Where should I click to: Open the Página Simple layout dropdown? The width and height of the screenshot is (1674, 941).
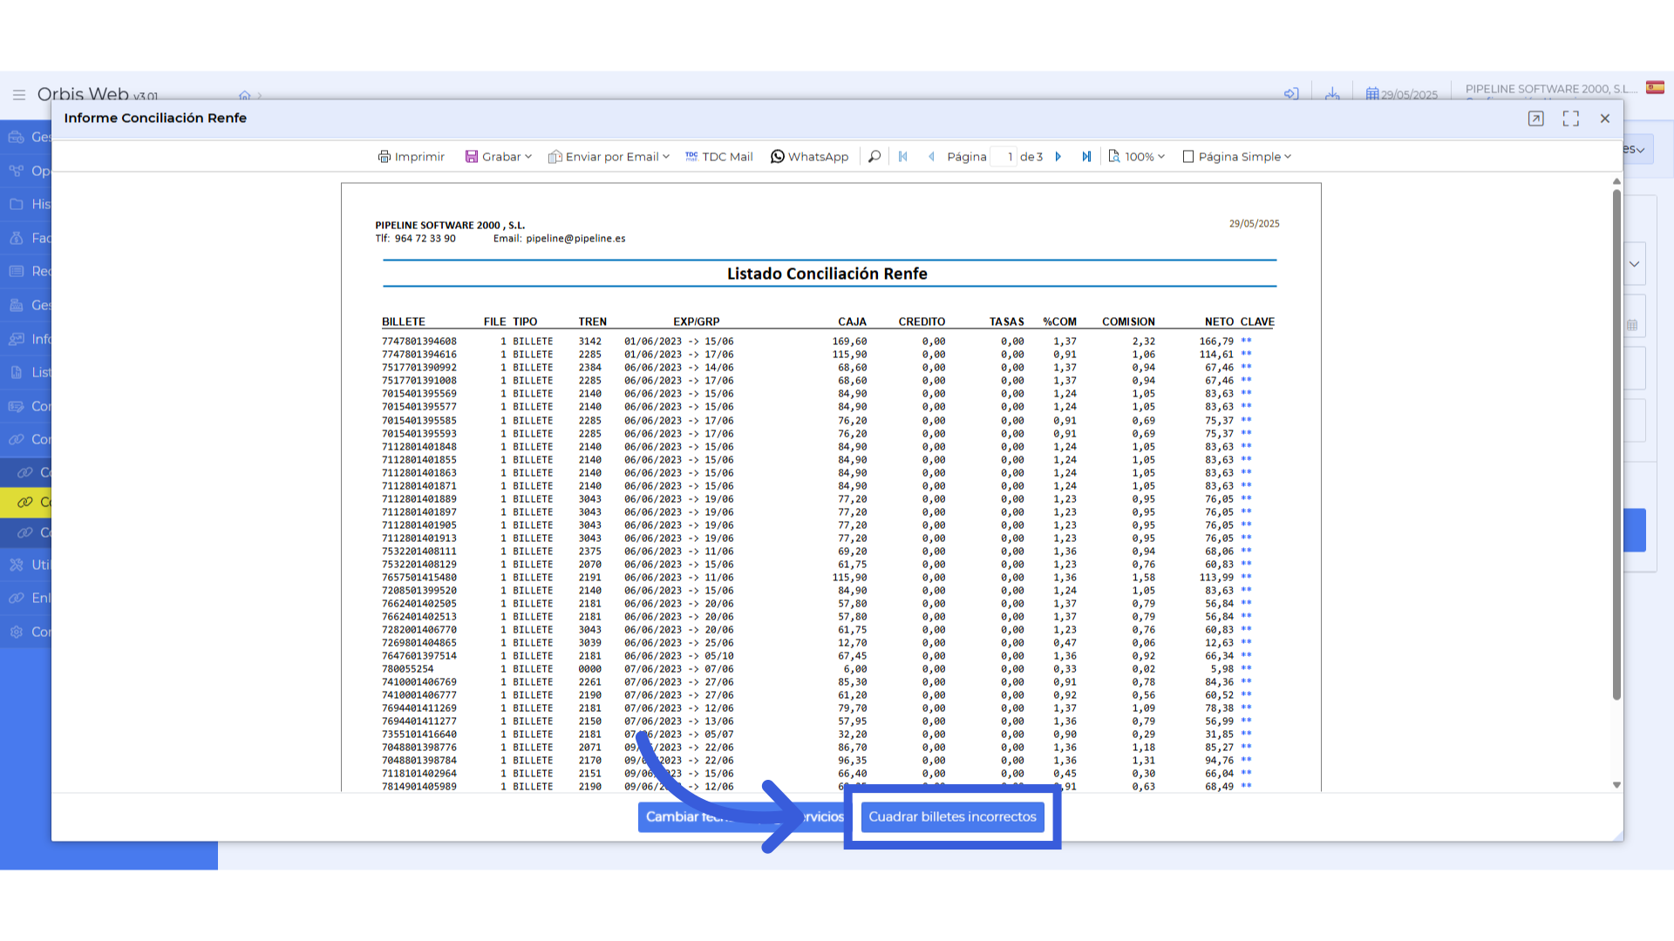pyautogui.click(x=1236, y=157)
